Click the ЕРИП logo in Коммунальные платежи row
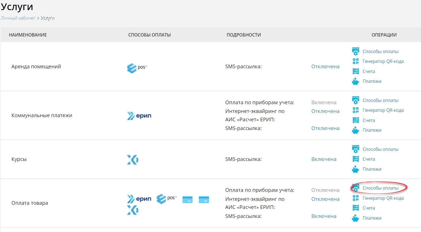The image size is (421, 232). click(x=139, y=116)
